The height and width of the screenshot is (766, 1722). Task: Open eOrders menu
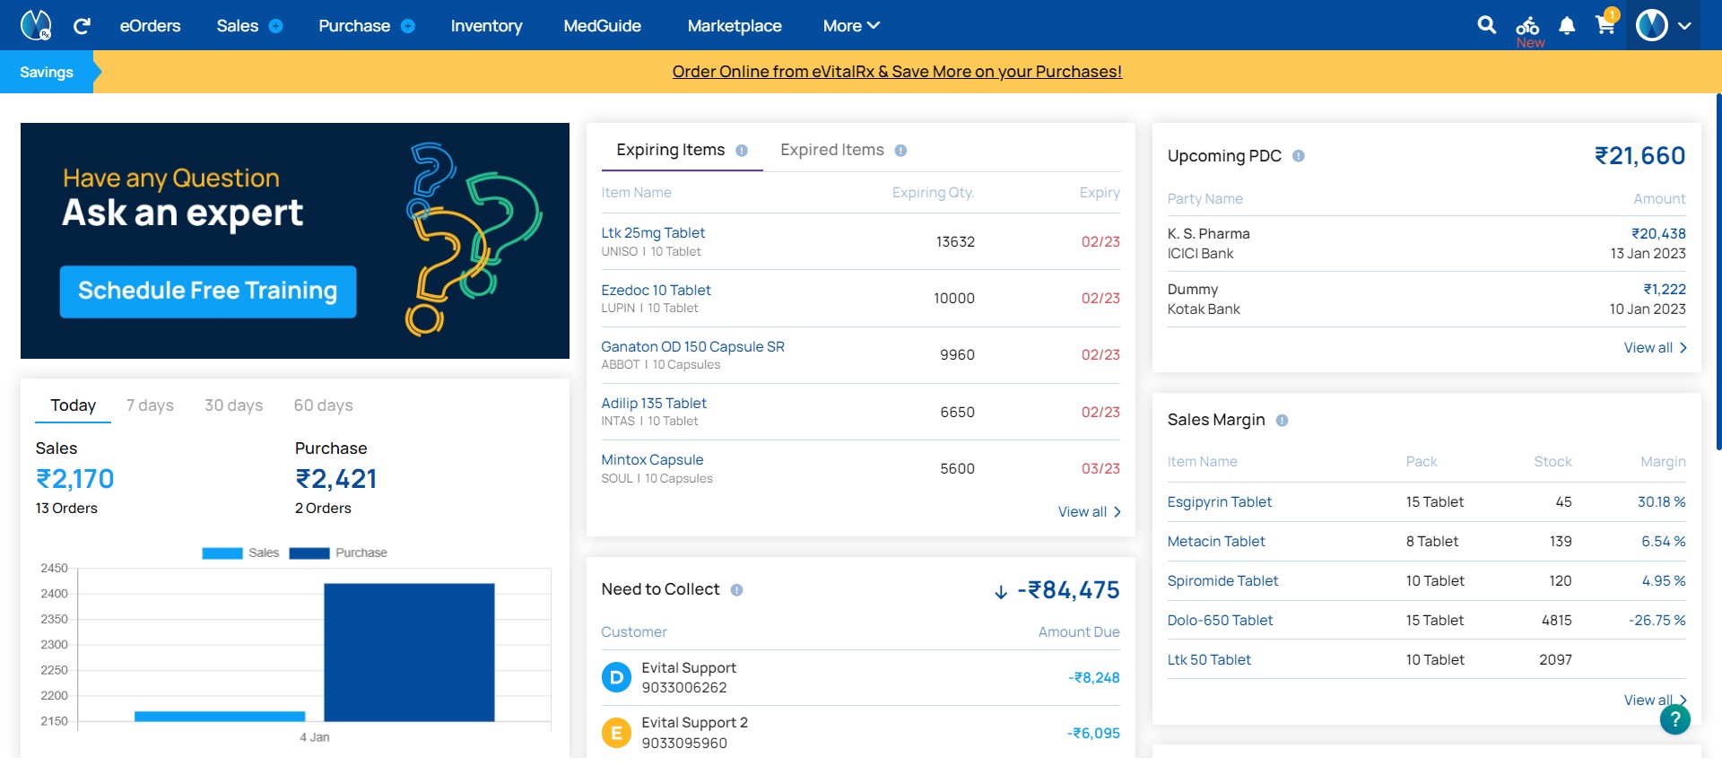coord(150,26)
